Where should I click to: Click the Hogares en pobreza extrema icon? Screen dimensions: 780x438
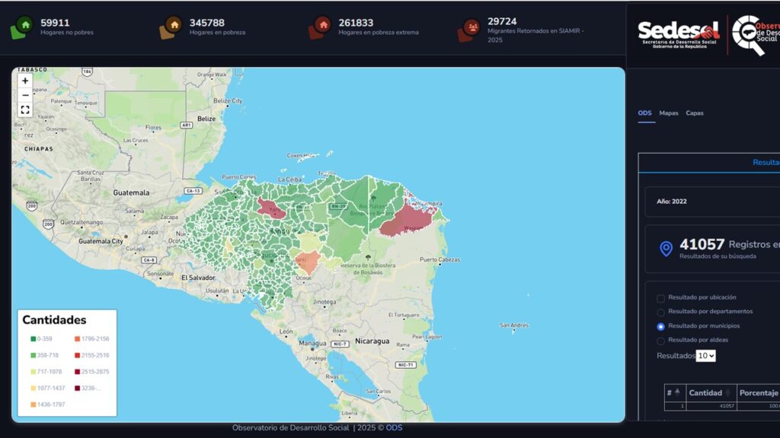tap(321, 27)
